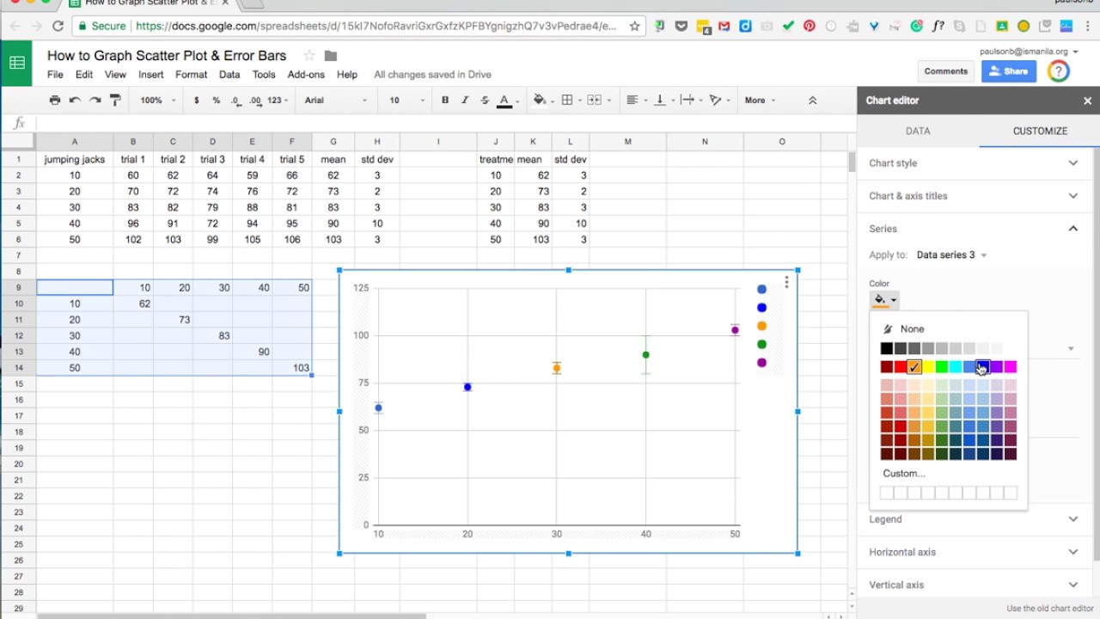Pick the bright yellow swatch

928,367
